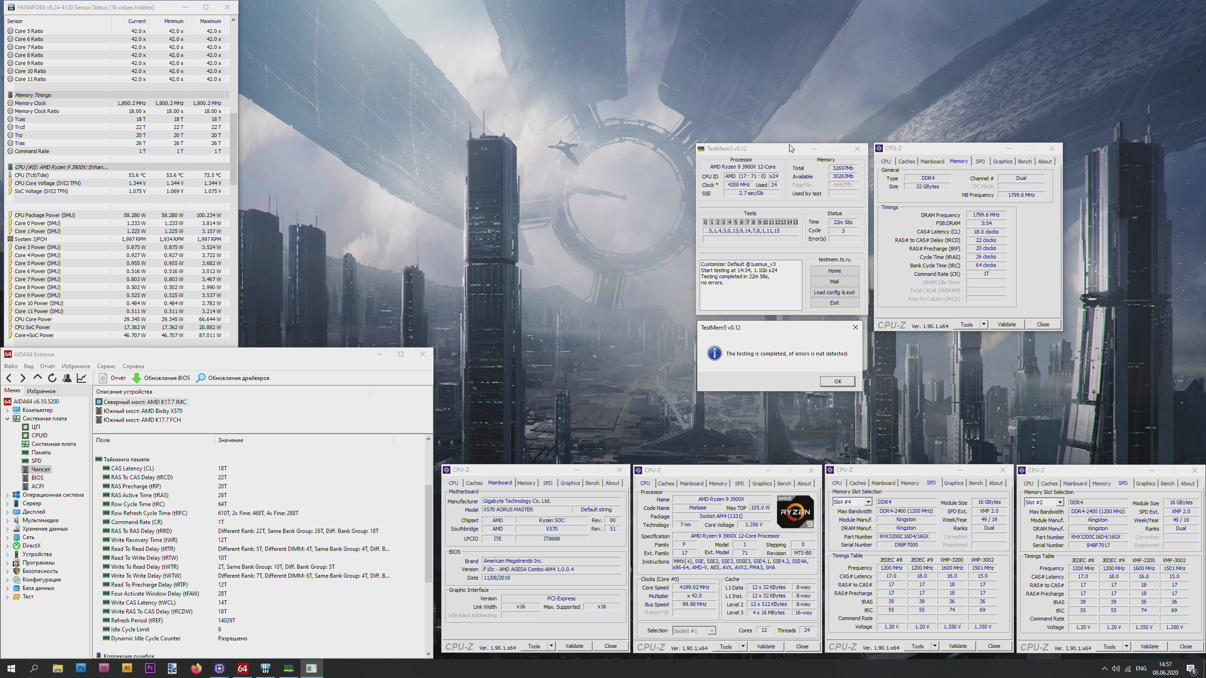The height and width of the screenshot is (678, 1206).
Task: Select AIDA64 v6.10.5200 root tree item
Action: [32, 401]
